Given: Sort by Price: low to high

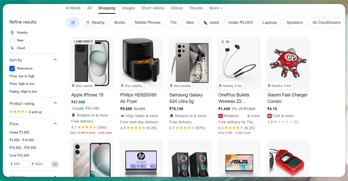Looking at the screenshot, I should [22, 76].
